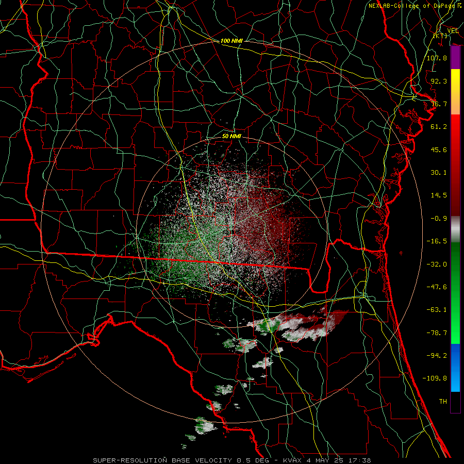The image size is (464, 464).
Task: Click the -109.8 velocity scale value
Action: (435, 378)
